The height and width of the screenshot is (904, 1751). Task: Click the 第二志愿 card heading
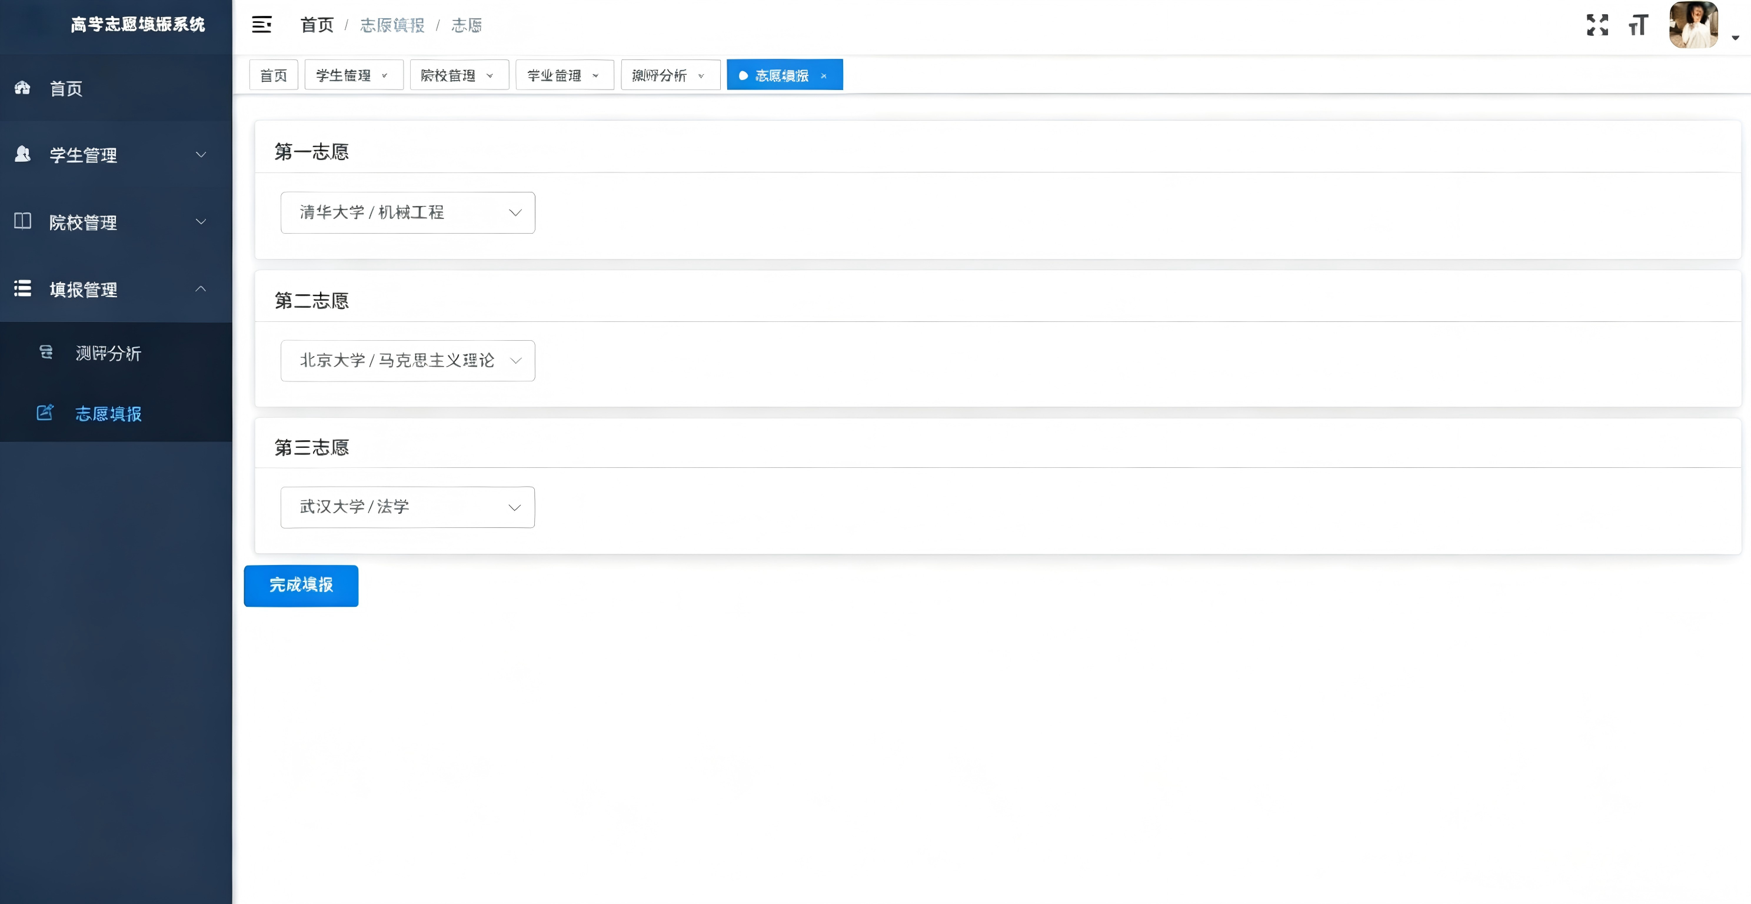pyautogui.click(x=311, y=300)
